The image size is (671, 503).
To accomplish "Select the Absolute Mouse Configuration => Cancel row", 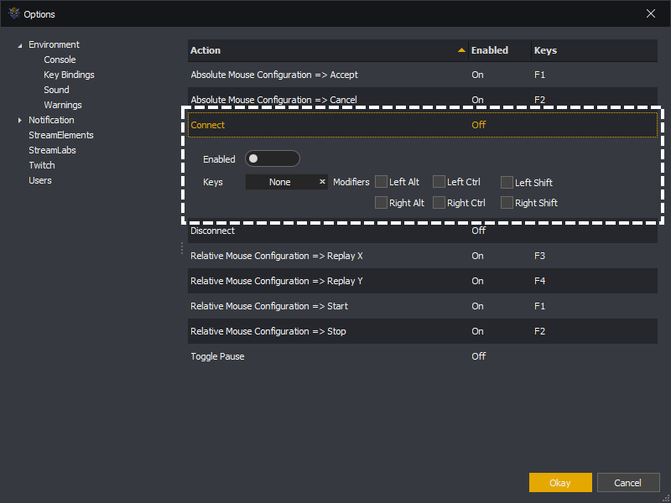I will click(x=423, y=100).
